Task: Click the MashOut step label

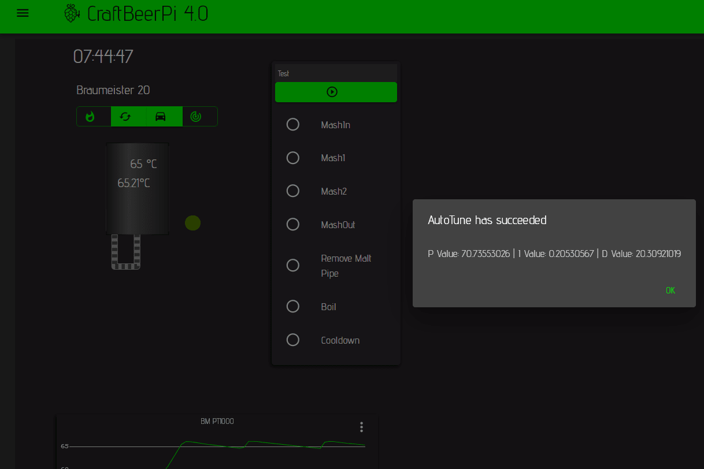Action: tap(338, 225)
